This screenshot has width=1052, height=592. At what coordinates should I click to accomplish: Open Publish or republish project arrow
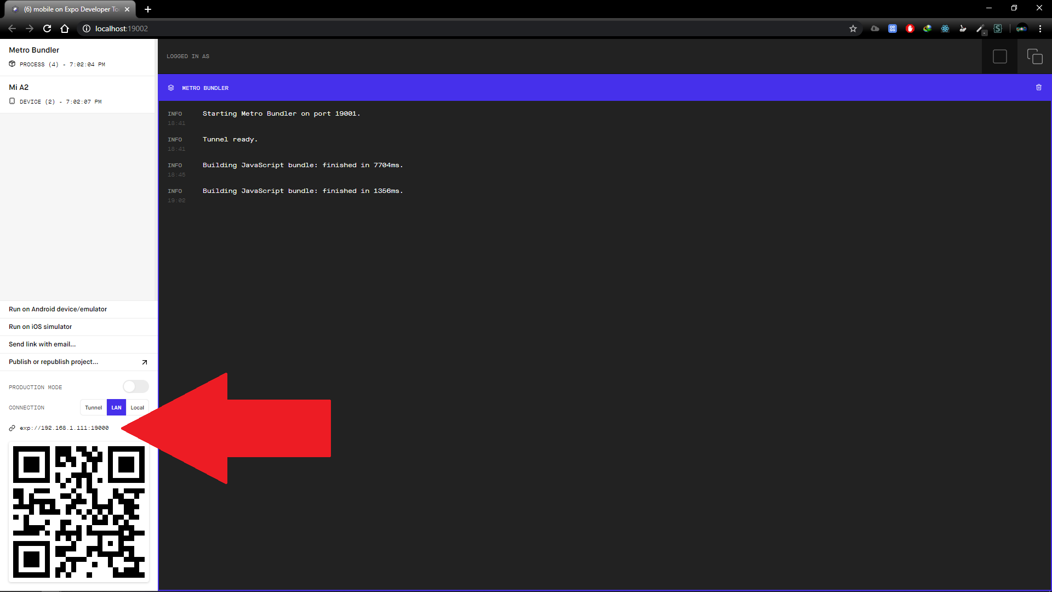(x=145, y=362)
